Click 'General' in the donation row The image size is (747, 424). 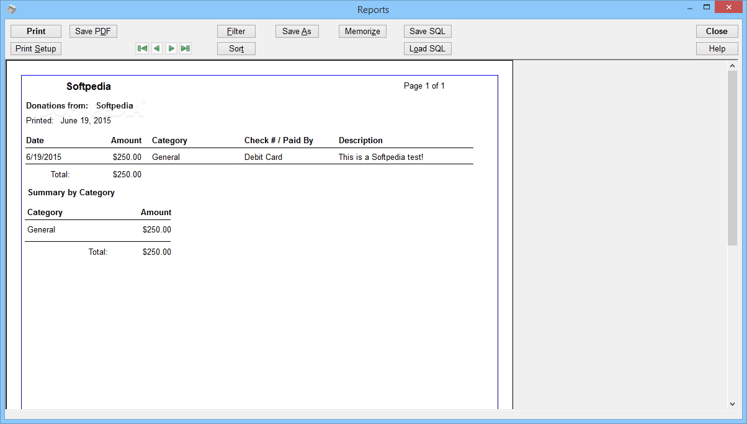click(x=166, y=157)
